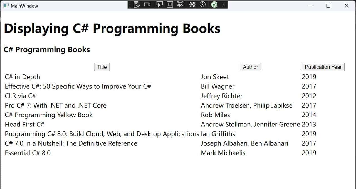The image size is (356, 189).
Task: Click the Hot Reload braces icon
Action: tap(192, 4)
